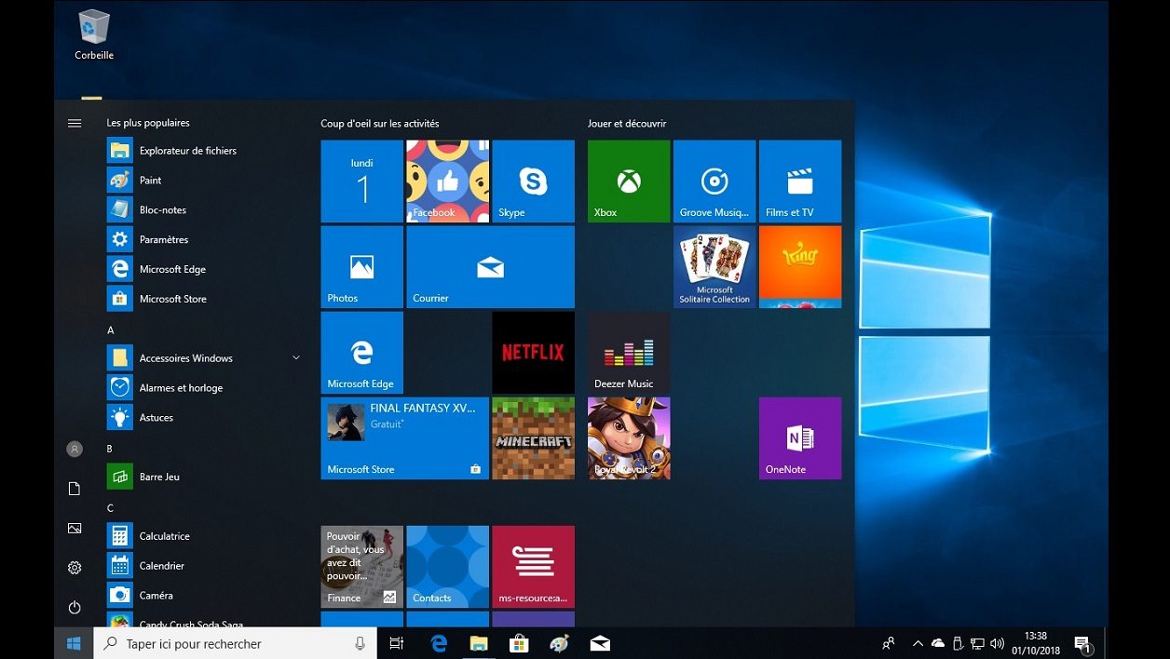Image resolution: width=1170 pixels, height=659 pixels.
Task: Open the People icon in system tray
Action: point(889,643)
